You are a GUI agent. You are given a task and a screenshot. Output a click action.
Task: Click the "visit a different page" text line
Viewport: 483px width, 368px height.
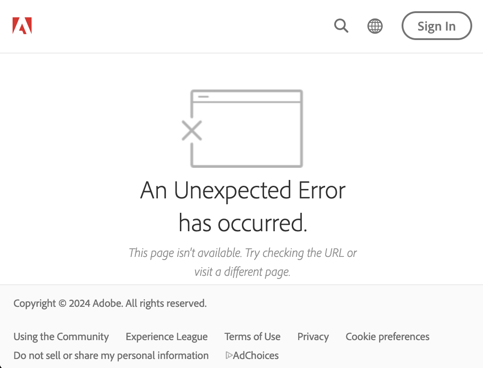point(243,272)
